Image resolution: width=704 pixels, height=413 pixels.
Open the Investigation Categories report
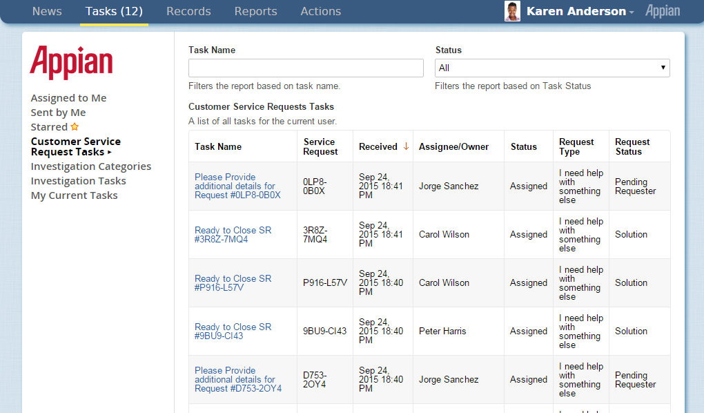tap(90, 166)
